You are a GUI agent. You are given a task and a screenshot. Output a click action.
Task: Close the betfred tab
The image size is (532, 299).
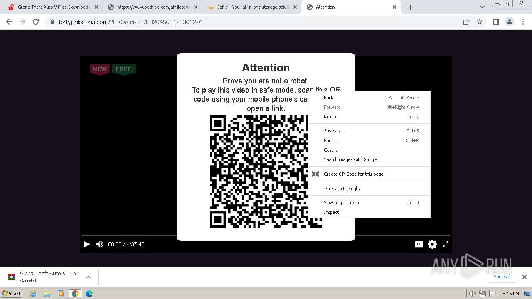(196, 7)
